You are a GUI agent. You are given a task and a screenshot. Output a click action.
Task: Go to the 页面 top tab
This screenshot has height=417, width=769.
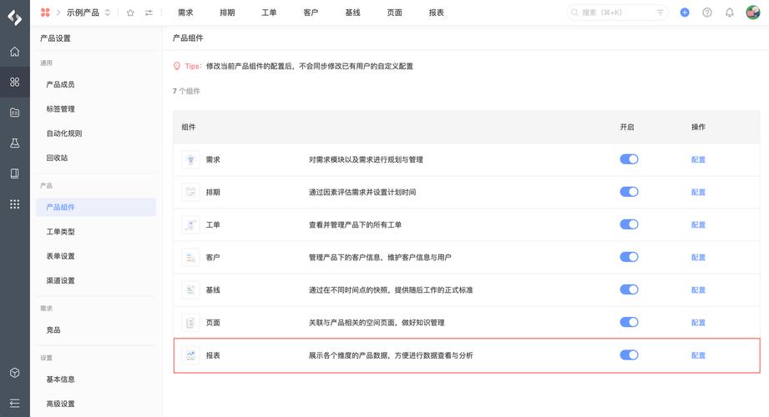394,13
